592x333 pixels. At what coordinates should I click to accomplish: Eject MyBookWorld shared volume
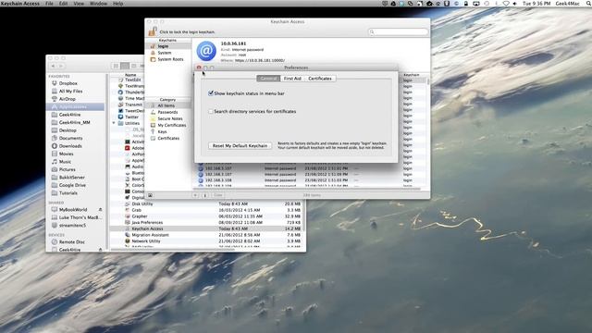(x=101, y=210)
